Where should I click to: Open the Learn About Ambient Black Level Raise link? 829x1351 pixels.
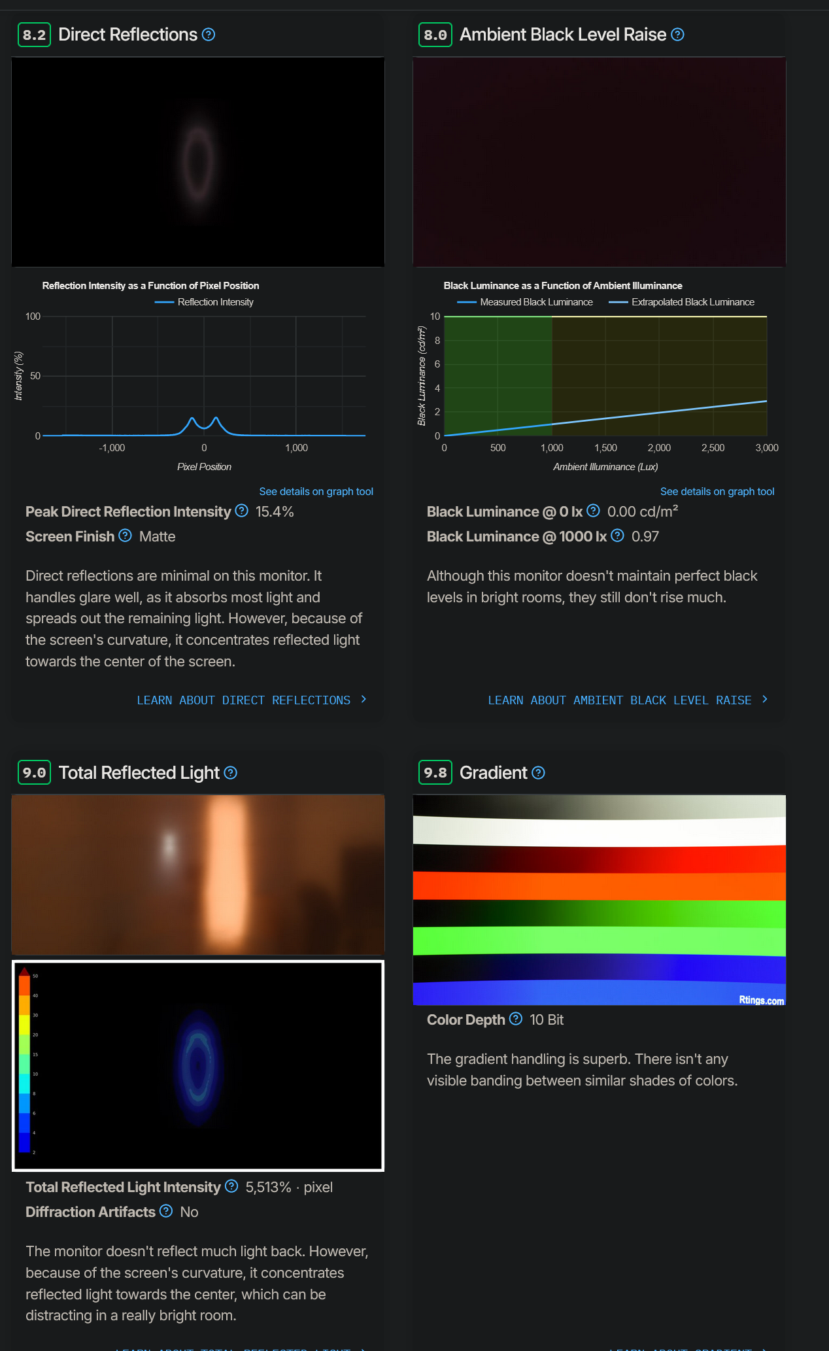(628, 700)
